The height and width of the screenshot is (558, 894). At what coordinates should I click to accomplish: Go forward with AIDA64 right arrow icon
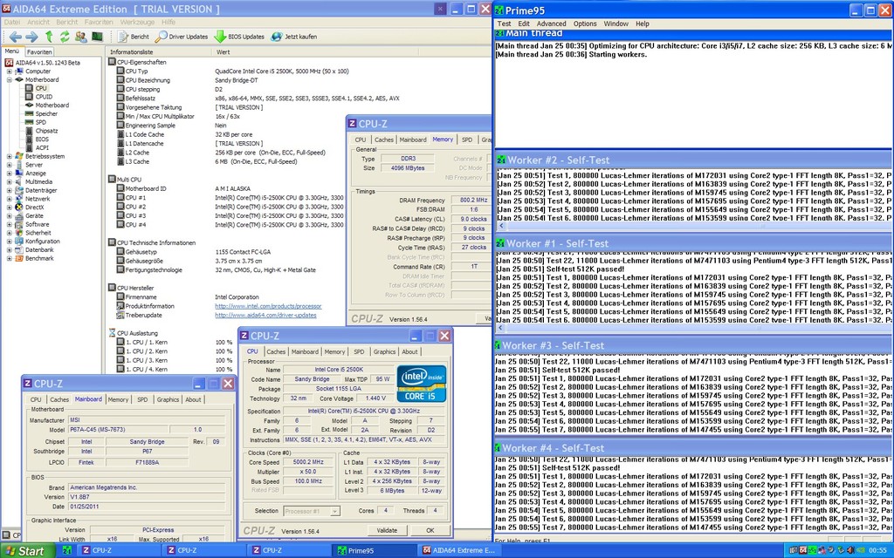[x=32, y=37]
